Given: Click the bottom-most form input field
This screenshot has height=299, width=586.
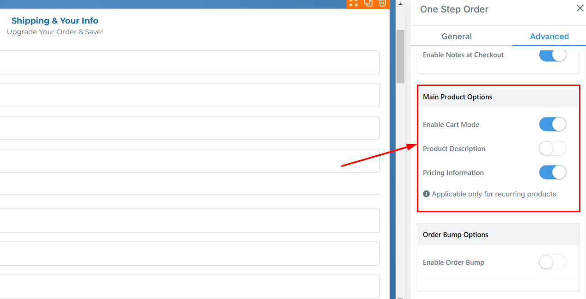Looking at the screenshot, I should coord(189,287).
